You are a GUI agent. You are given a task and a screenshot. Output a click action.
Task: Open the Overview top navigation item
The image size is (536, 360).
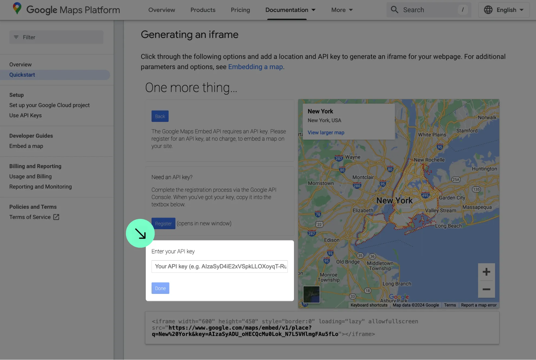pyautogui.click(x=162, y=10)
